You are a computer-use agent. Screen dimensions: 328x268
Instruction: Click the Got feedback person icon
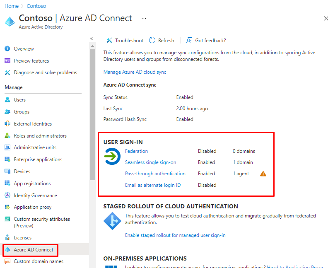pos(189,40)
